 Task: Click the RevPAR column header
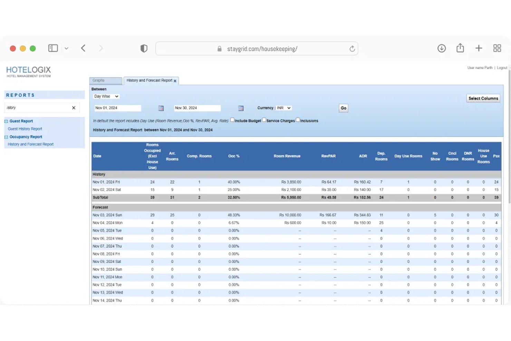(328, 156)
